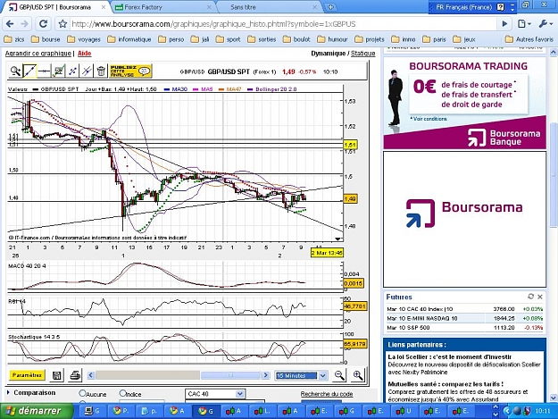
Task: Click the Go play arrow in address bar
Action: tap(504, 24)
